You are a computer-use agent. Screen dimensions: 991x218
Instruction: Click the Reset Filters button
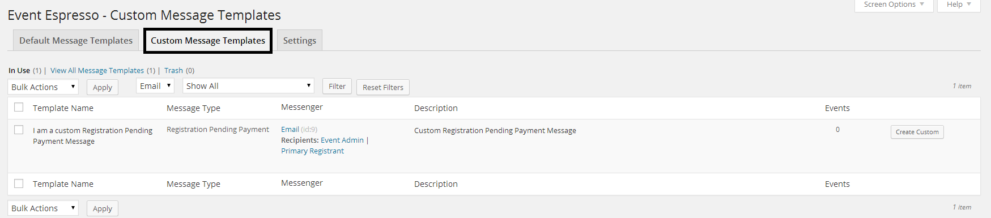pyautogui.click(x=383, y=87)
